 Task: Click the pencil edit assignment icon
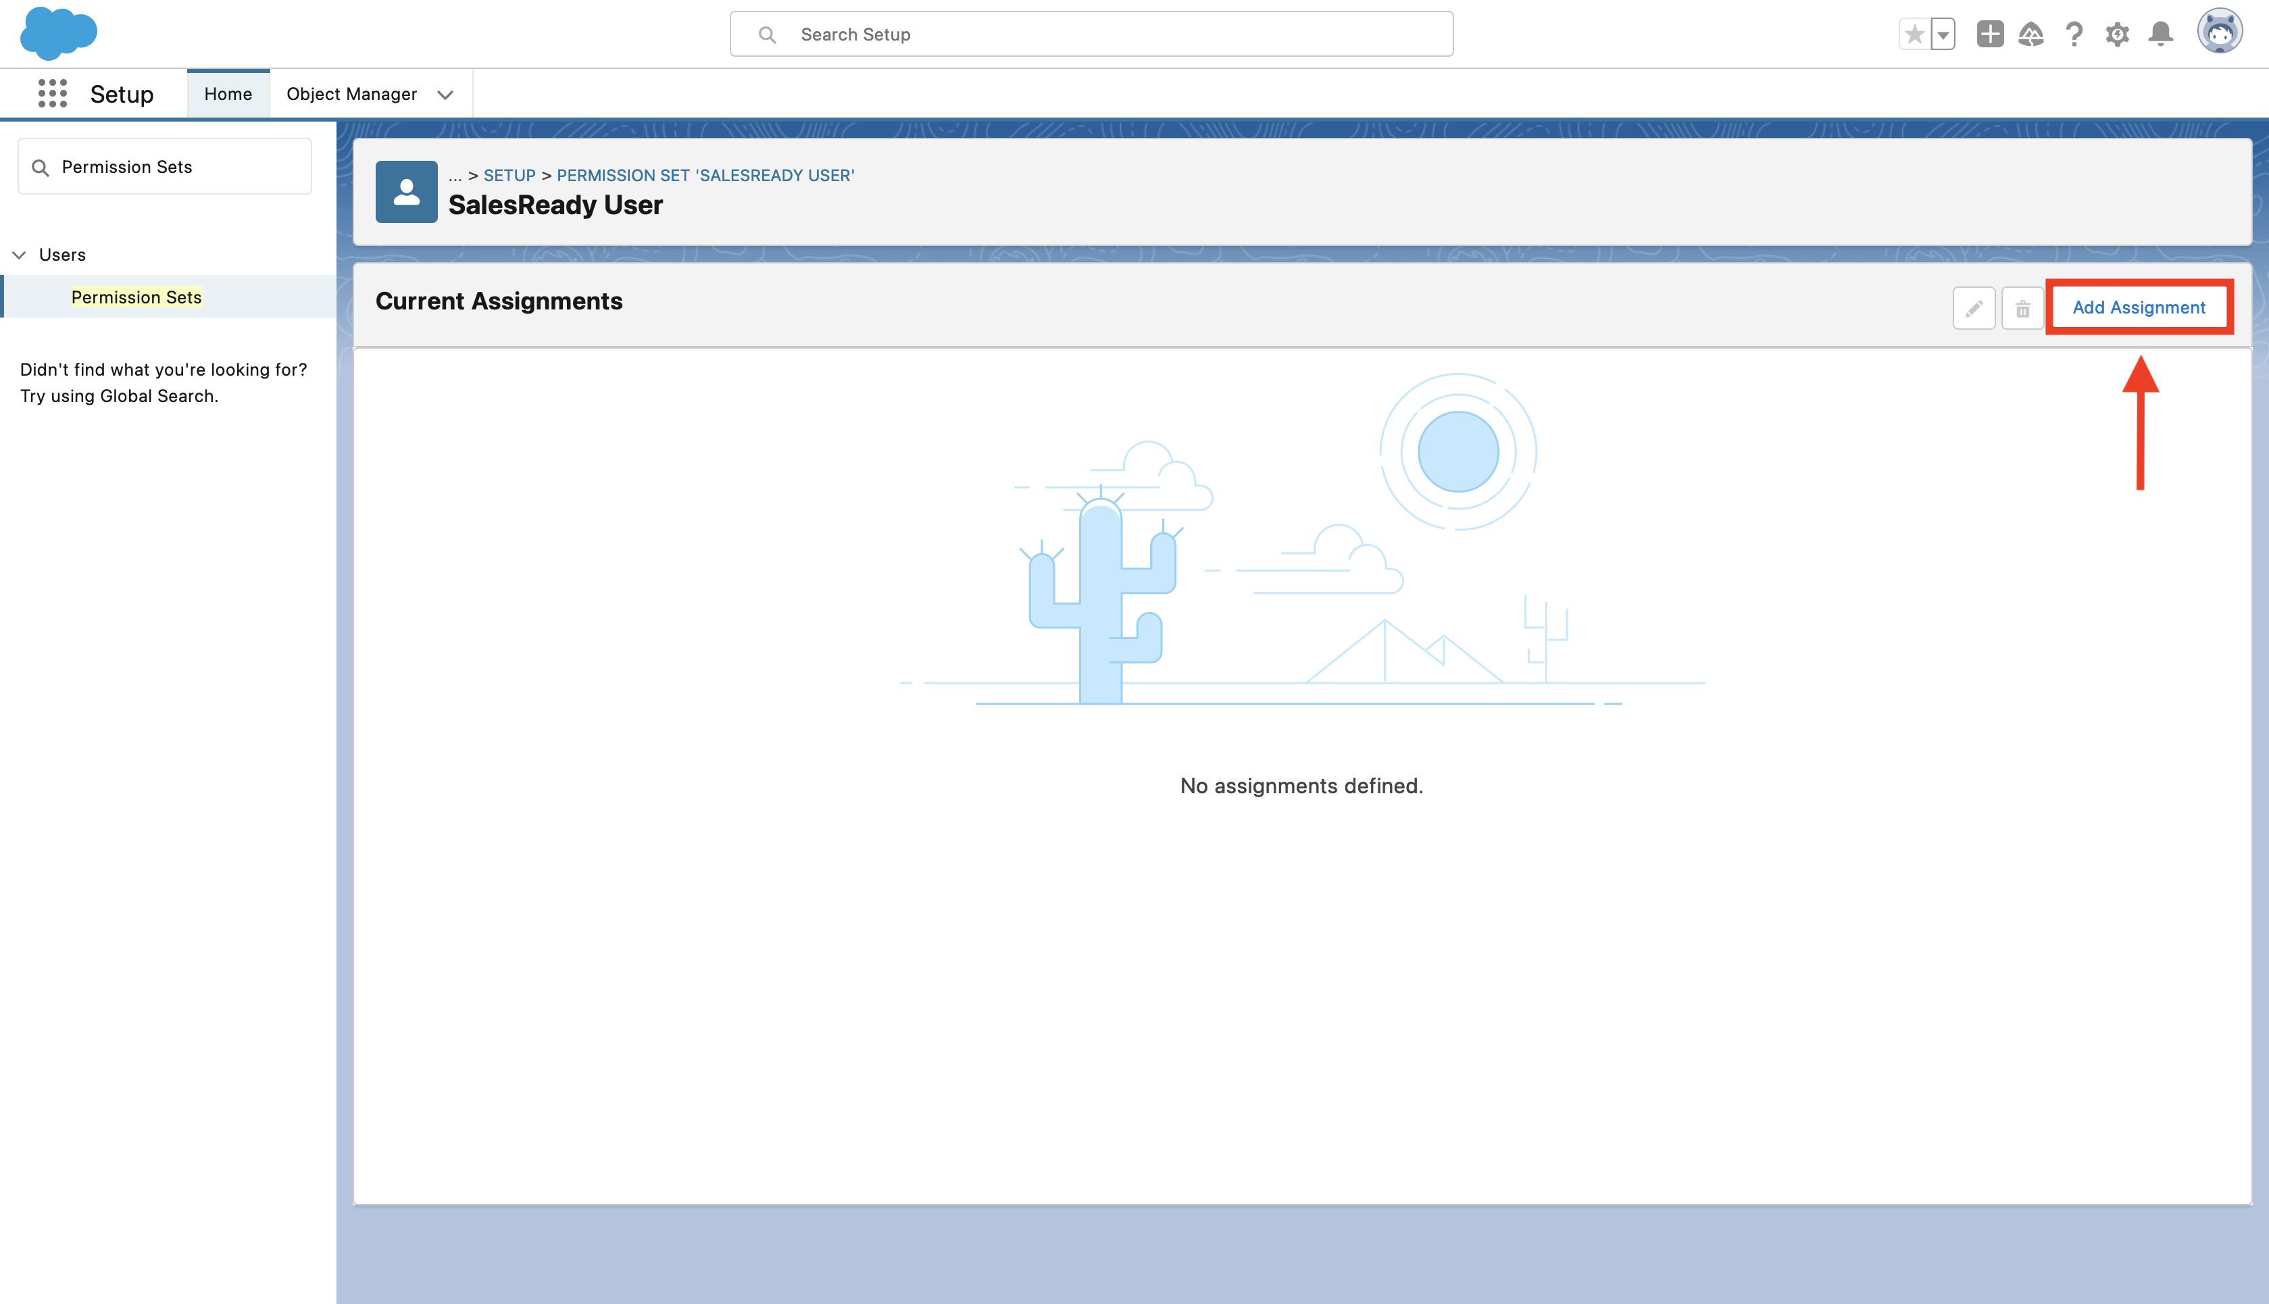[1974, 308]
